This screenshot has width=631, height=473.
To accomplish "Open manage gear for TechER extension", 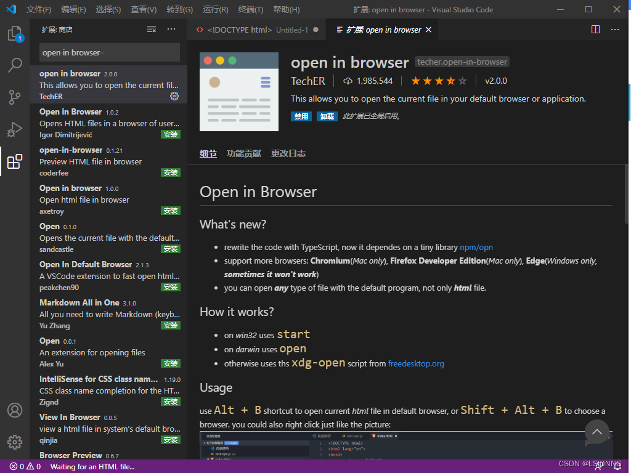I will (x=174, y=96).
